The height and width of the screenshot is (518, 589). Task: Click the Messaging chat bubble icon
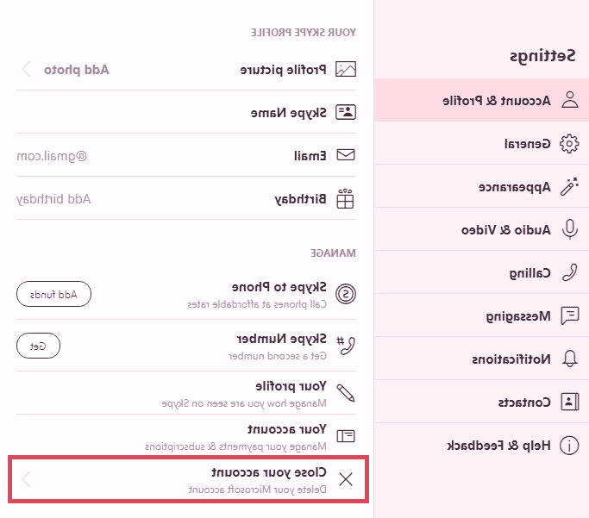click(569, 316)
